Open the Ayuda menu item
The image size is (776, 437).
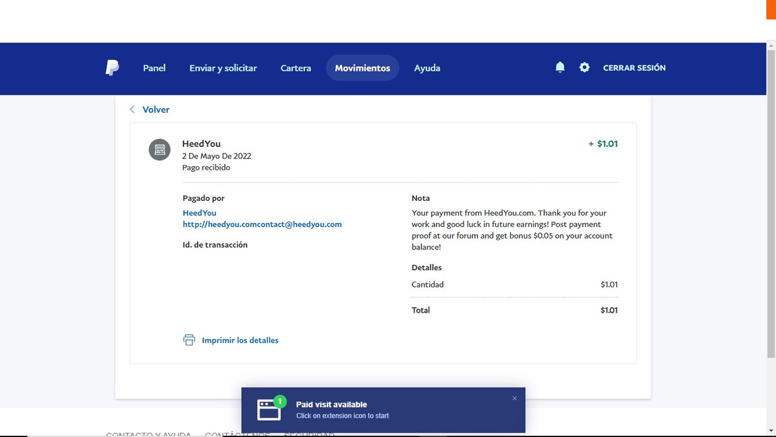pos(427,68)
